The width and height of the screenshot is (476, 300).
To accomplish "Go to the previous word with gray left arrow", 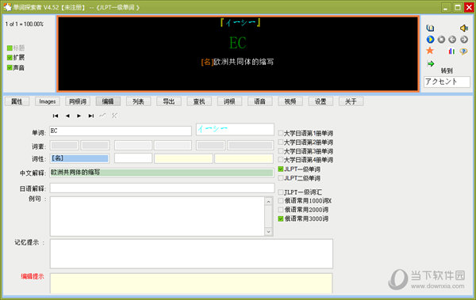I will [452, 40].
